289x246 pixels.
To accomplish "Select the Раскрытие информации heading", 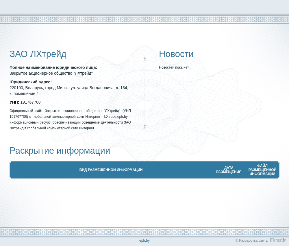I will click(60, 150).
